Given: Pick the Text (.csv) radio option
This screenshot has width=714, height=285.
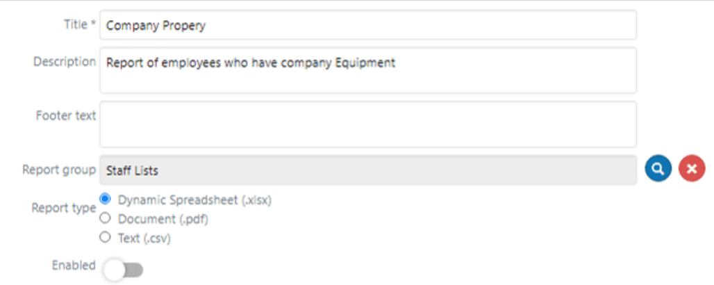Looking at the screenshot, I should [105, 237].
